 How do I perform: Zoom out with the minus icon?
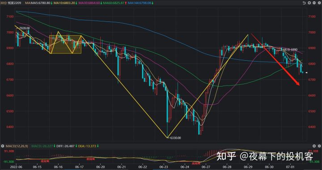(x=314, y=3)
